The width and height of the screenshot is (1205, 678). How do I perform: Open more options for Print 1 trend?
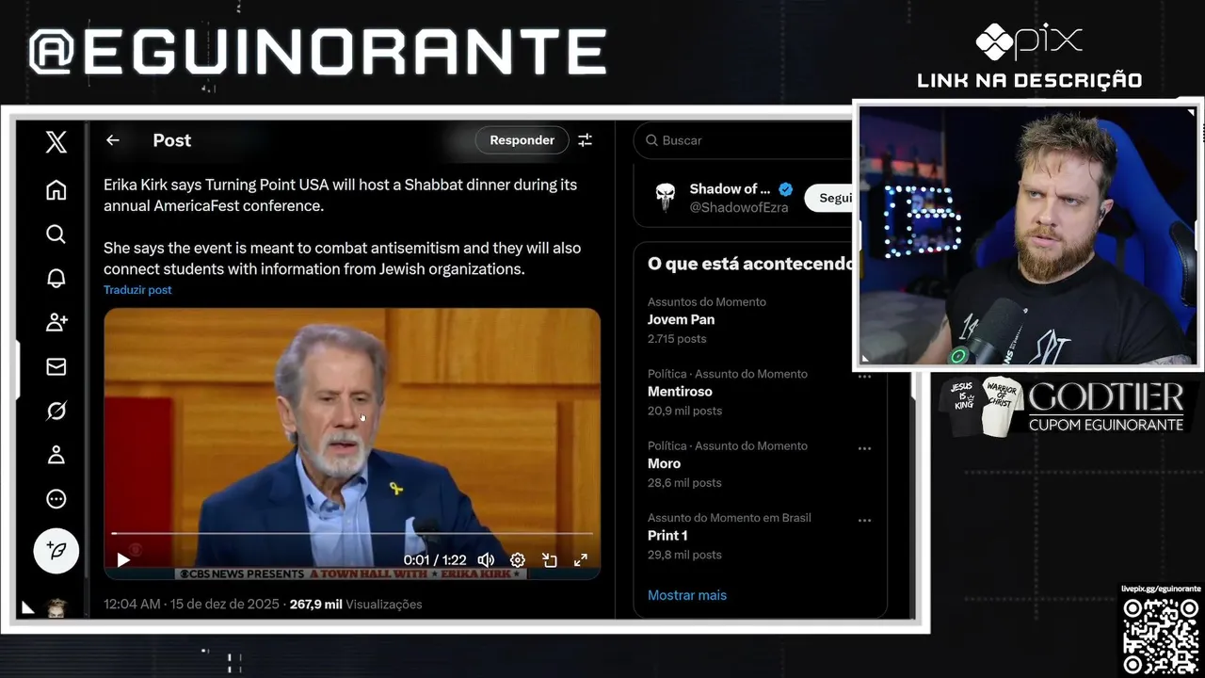coord(864,520)
